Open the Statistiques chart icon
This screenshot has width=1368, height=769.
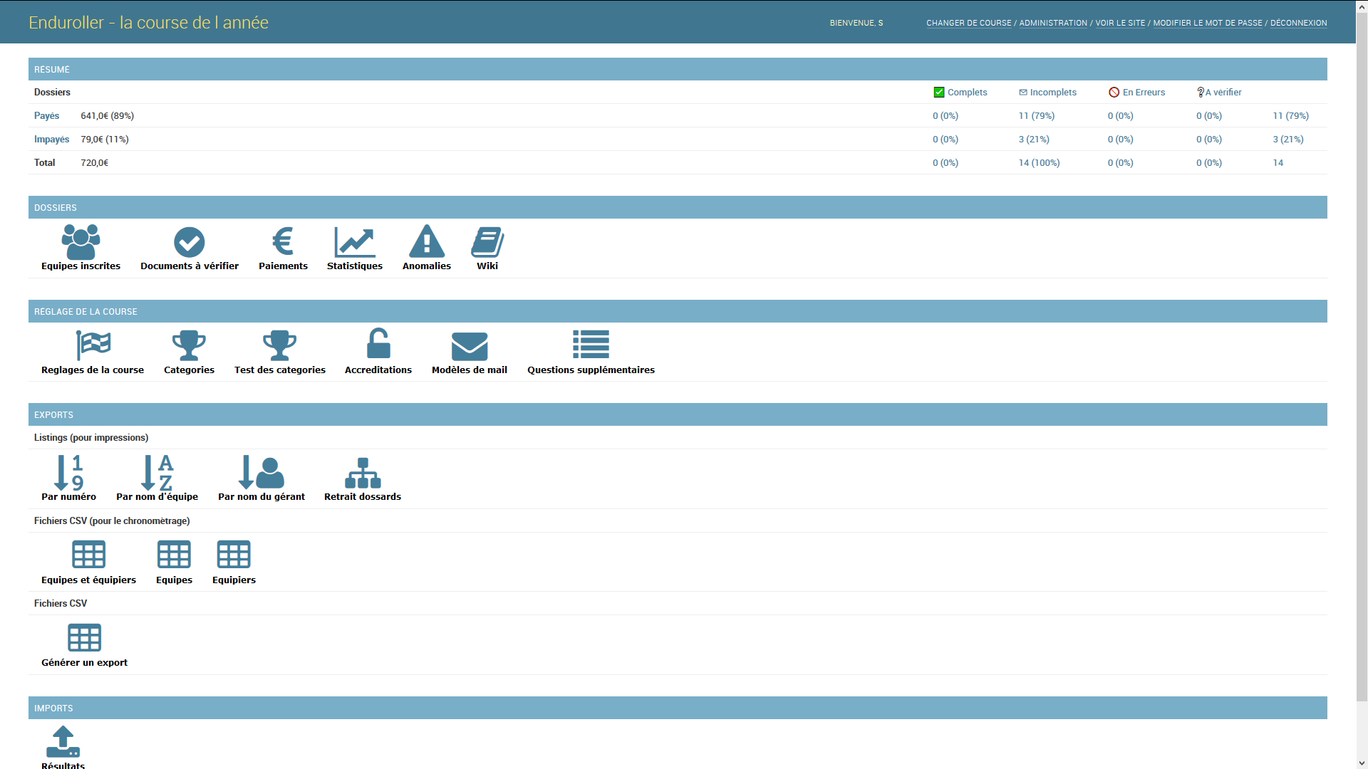pyautogui.click(x=355, y=243)
